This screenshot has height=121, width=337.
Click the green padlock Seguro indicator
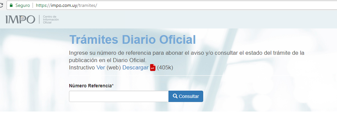coord(20,5)
